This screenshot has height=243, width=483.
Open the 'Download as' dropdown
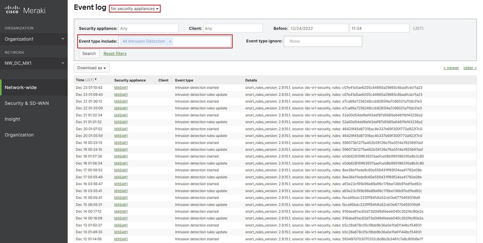click(91, 68)
